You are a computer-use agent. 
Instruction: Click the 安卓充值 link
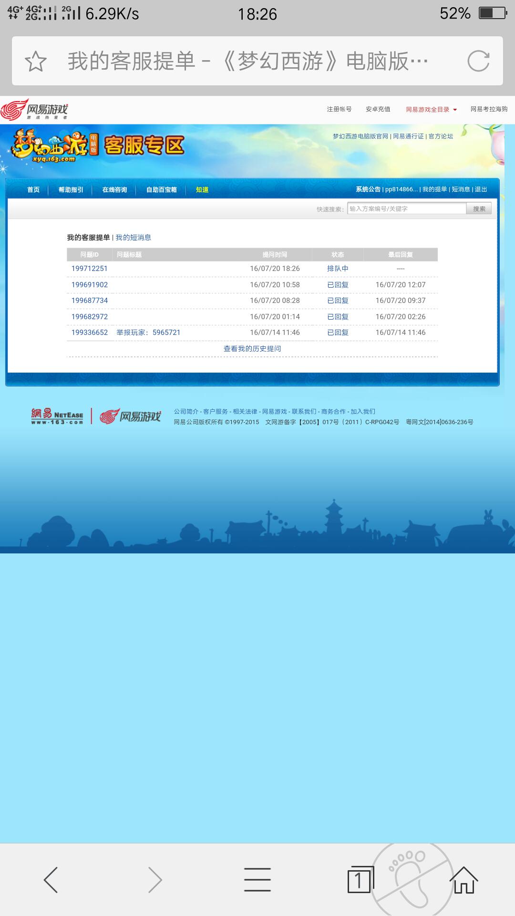378,109
